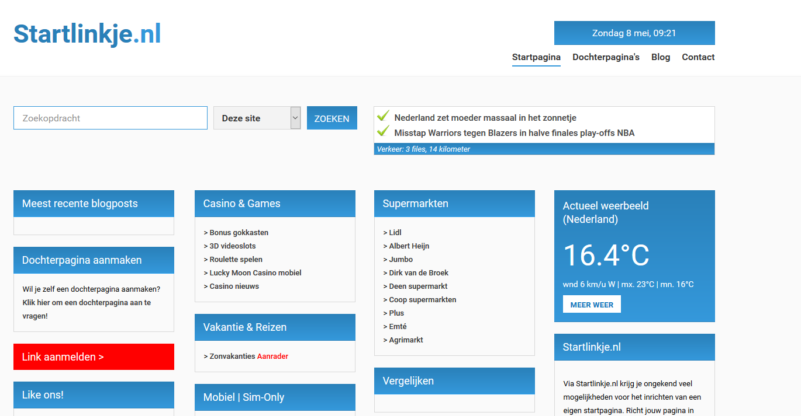Image resolution: width=801 pixels, height=416 pixels.
Task: Click the MEER WEER button
Action: pyautogui.click(x=592, y=305)
